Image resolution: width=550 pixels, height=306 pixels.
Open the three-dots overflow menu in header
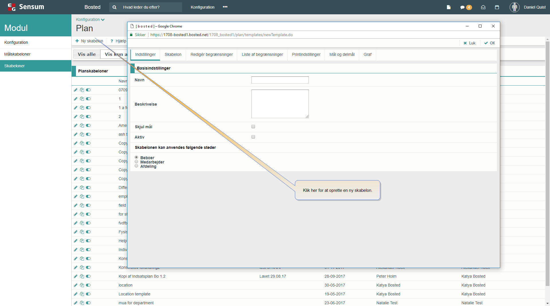[x=225, y=7]
